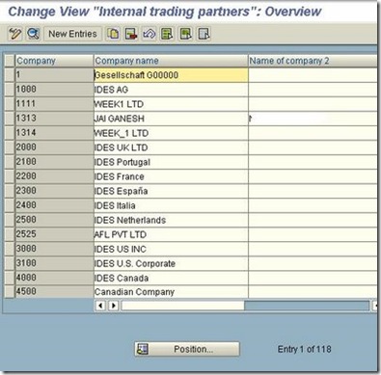Select row marker for company 1111

(x=10, y=104)
